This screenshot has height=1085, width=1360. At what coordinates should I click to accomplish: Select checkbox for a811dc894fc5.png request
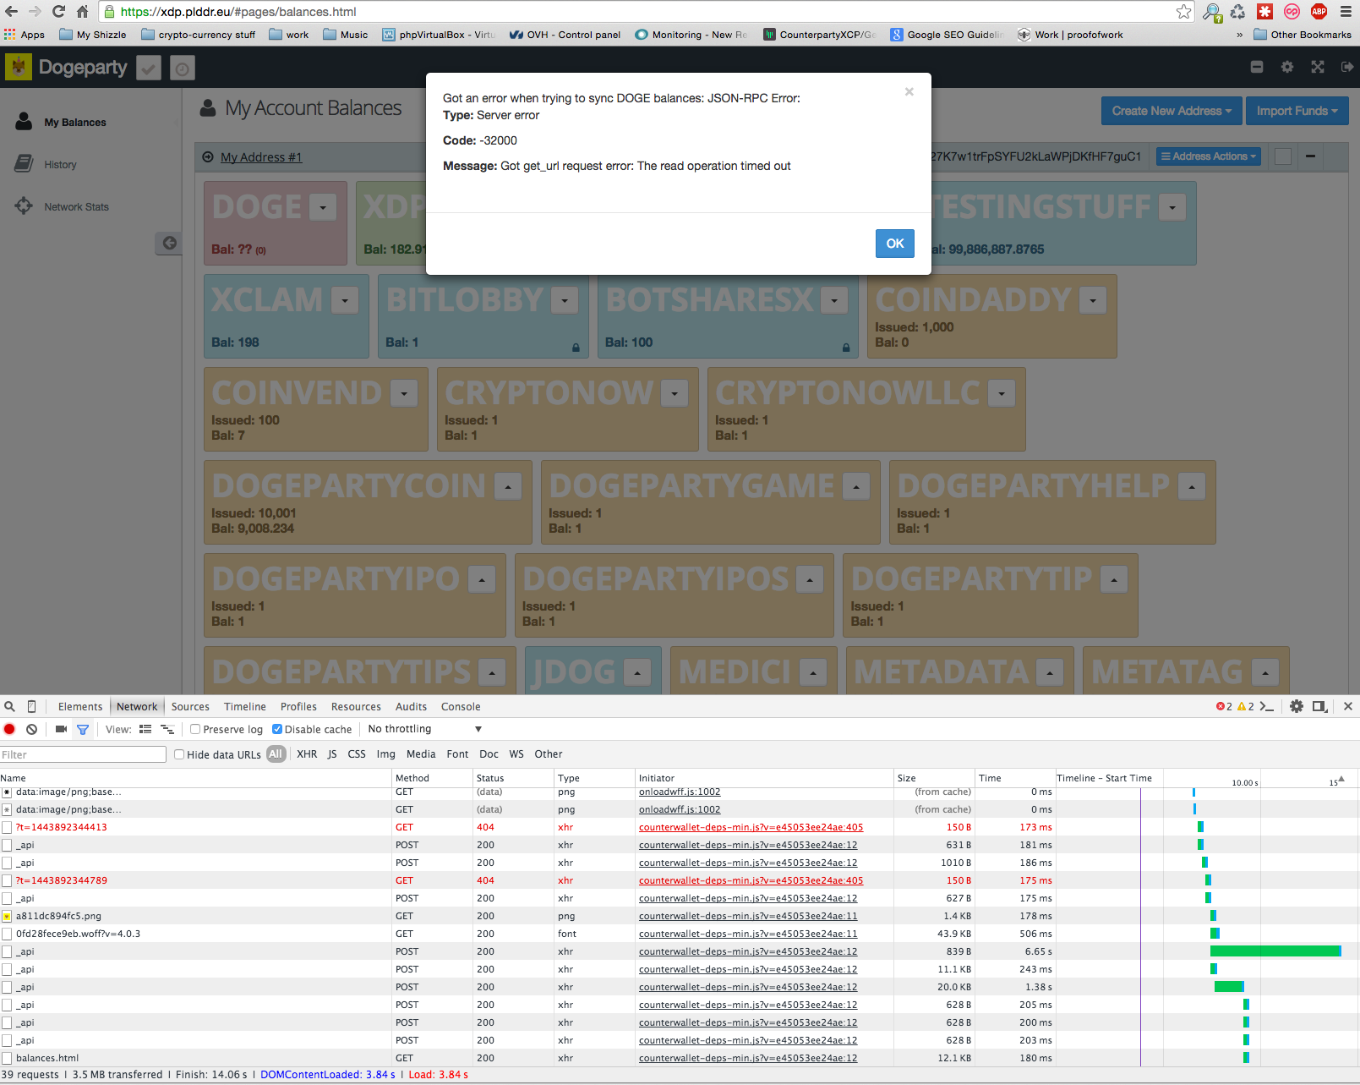7,916
